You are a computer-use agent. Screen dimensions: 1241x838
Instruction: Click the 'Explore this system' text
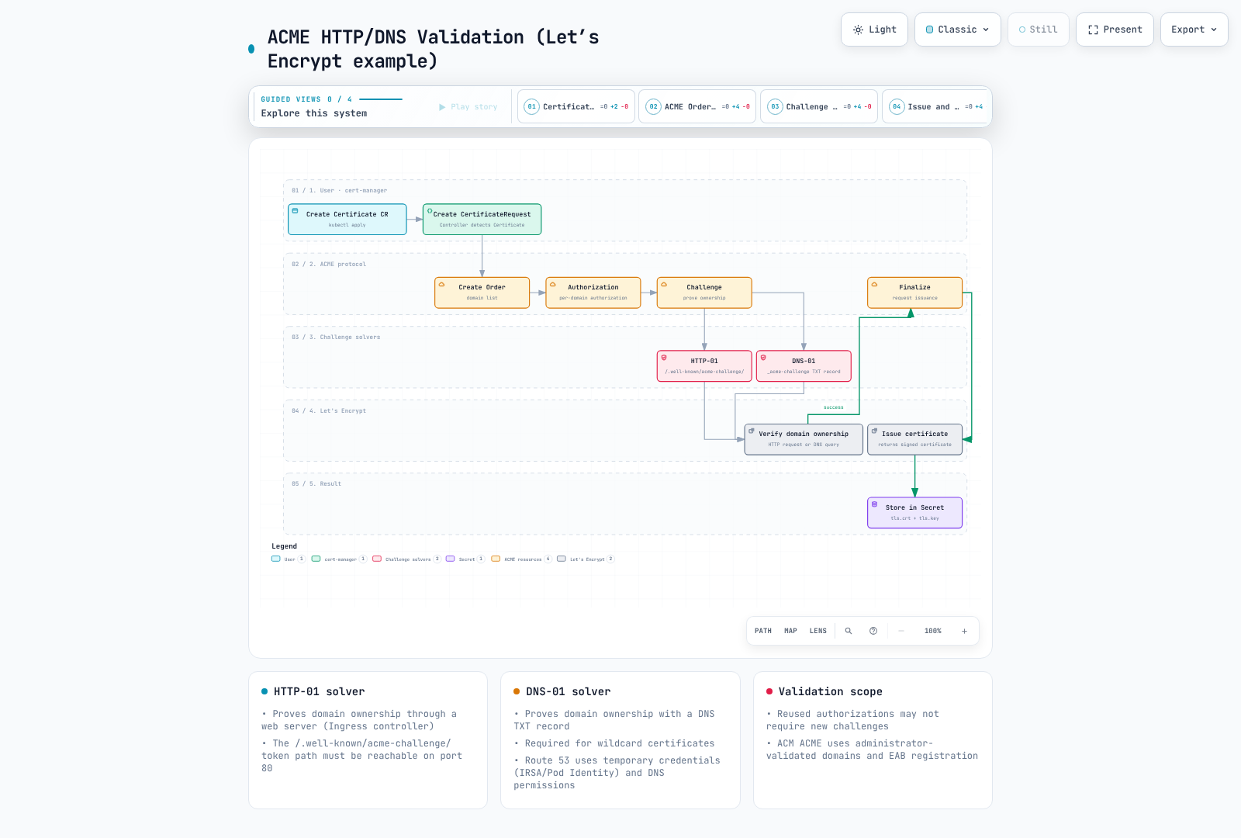coord(314,113)
